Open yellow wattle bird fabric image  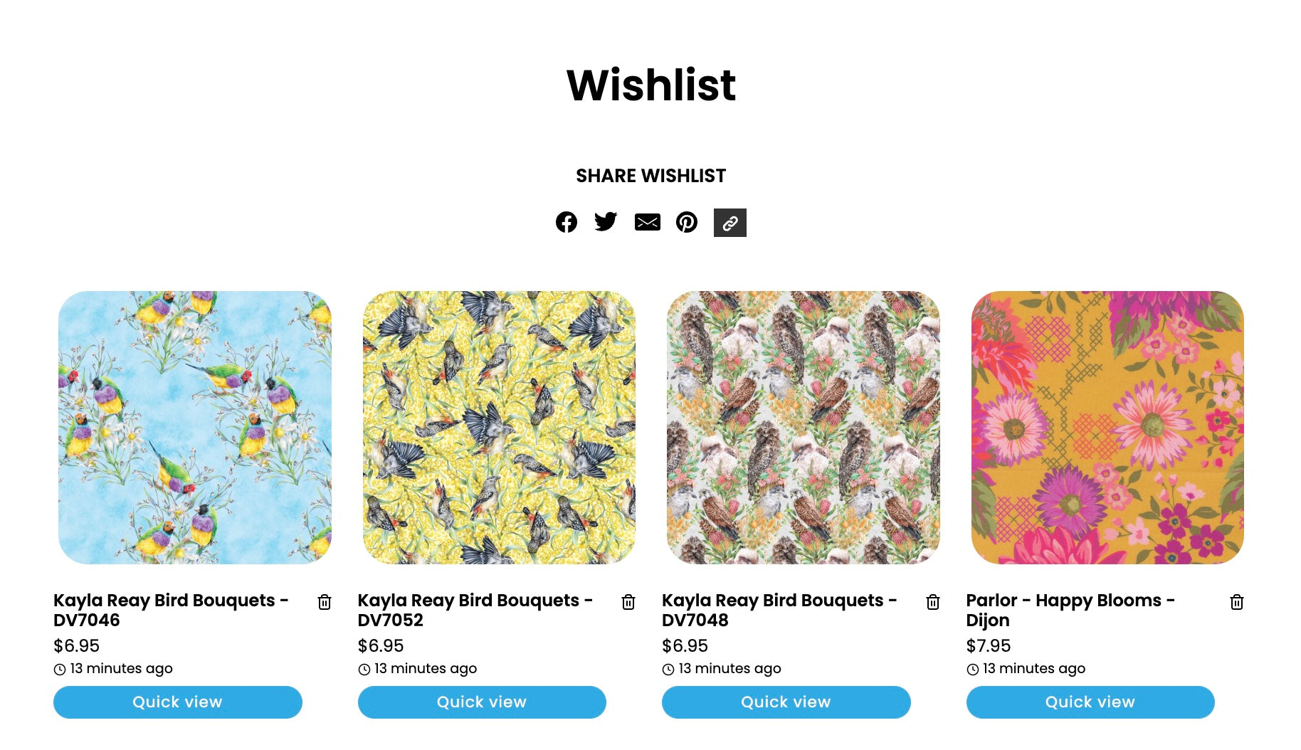(x=499, y=428)
